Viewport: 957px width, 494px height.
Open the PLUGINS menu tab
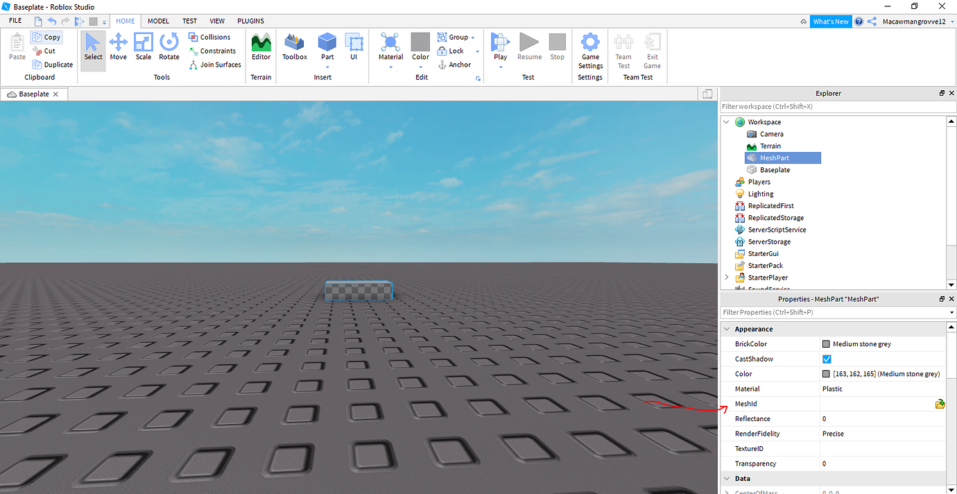click(x=250, y=21)
